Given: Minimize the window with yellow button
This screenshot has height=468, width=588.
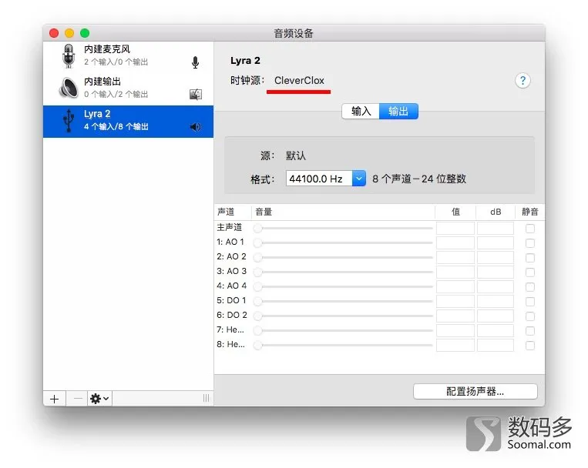Looking at the screenshot, I should (x=69, y=33).
